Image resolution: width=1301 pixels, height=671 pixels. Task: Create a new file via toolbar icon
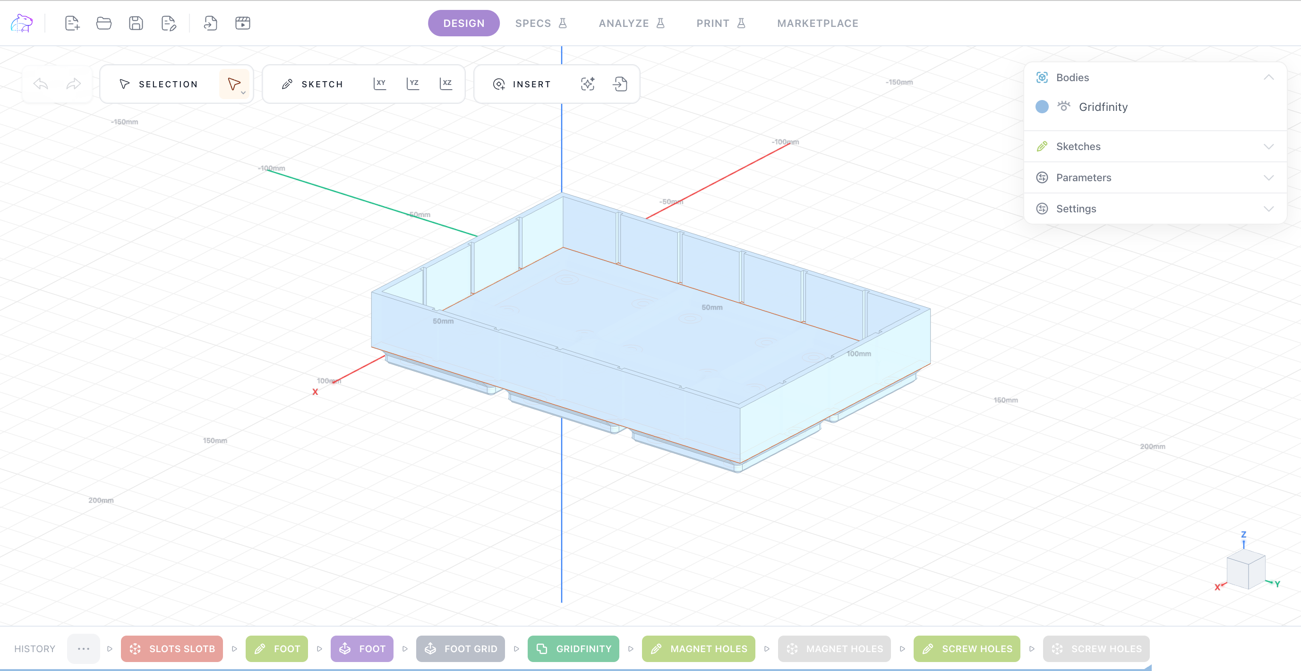tap(72, 23)
